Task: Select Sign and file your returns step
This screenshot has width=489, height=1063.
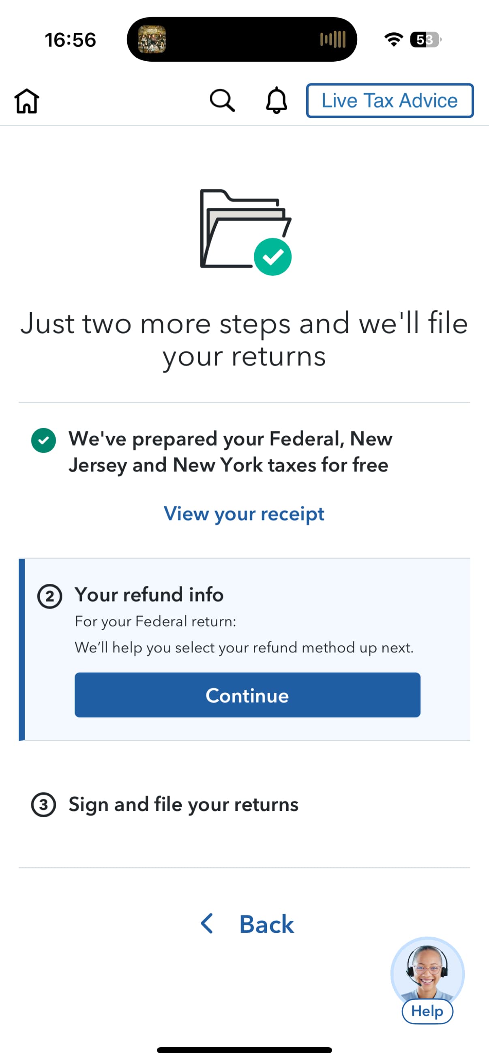Action: (183, 805)
